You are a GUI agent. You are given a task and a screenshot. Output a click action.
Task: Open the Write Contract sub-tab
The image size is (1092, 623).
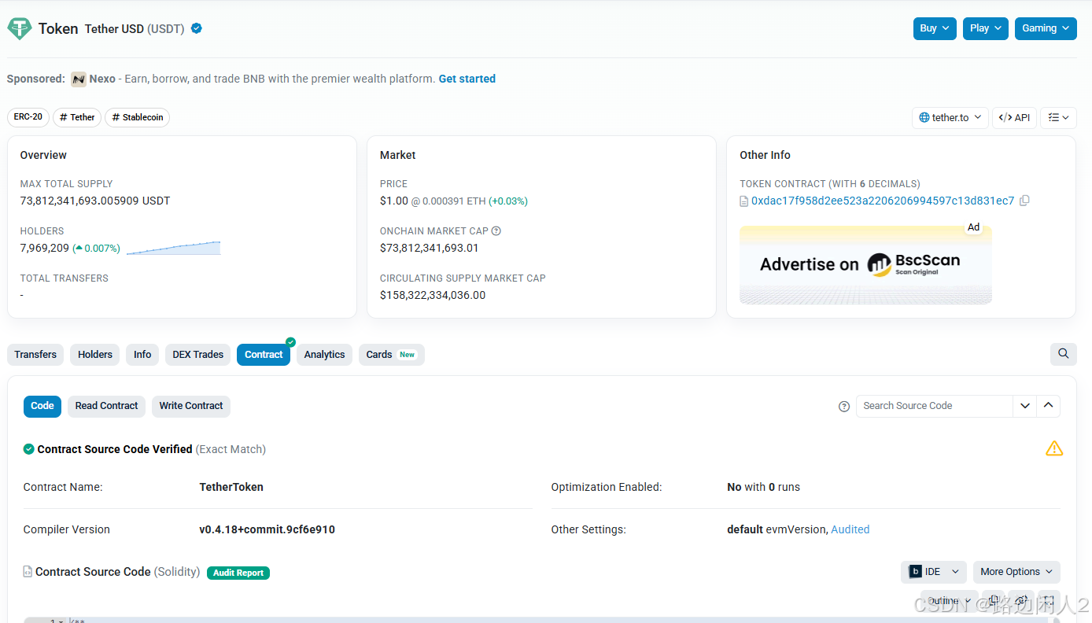[x=191, y=406]
